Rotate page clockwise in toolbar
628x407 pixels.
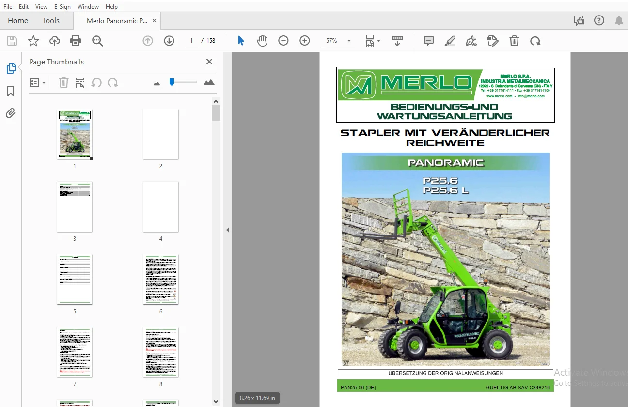pyautogui.click(x=535, y=41)
